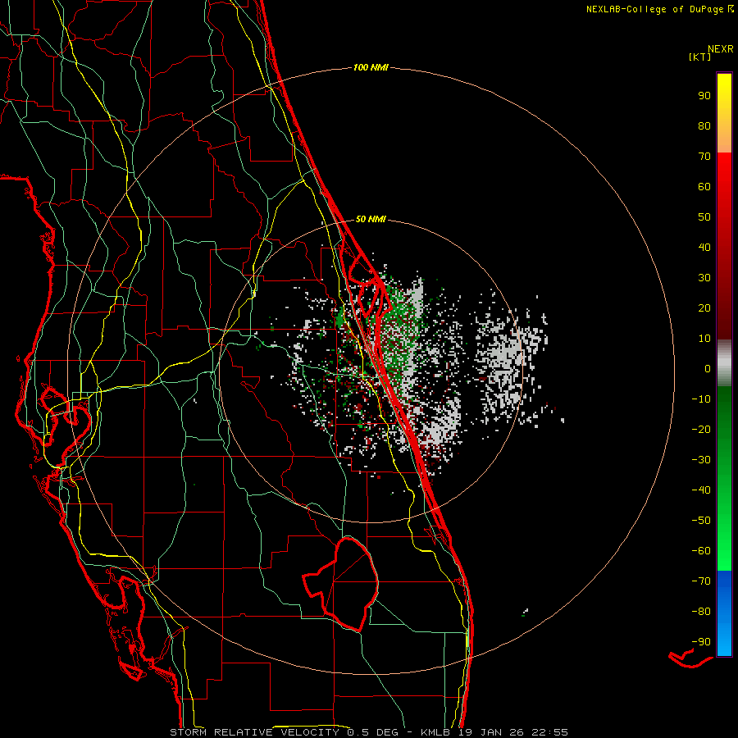Click the -20 scale label
The height and width of the screenshot is (738, 738).
(701, 429)
